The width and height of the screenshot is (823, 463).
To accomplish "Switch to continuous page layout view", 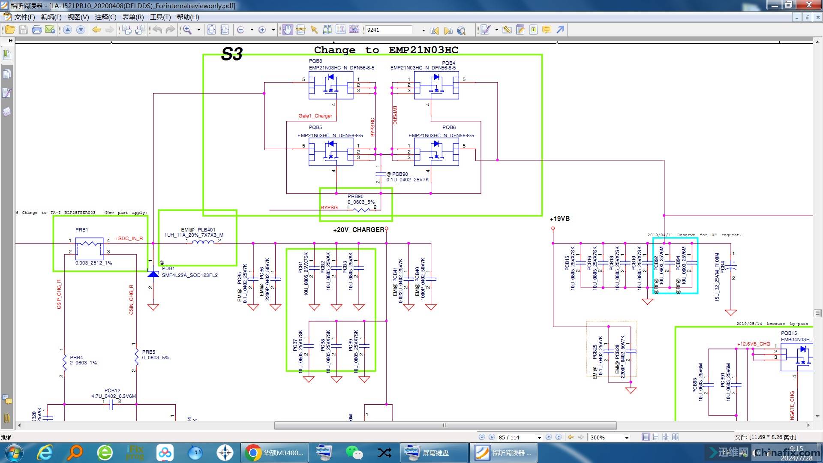I will pos(656,437).
